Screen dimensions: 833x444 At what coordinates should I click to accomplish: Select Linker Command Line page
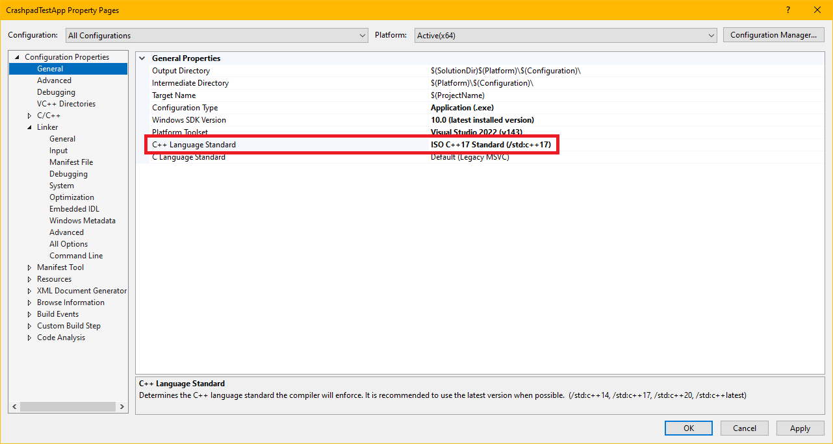point(76,256)
